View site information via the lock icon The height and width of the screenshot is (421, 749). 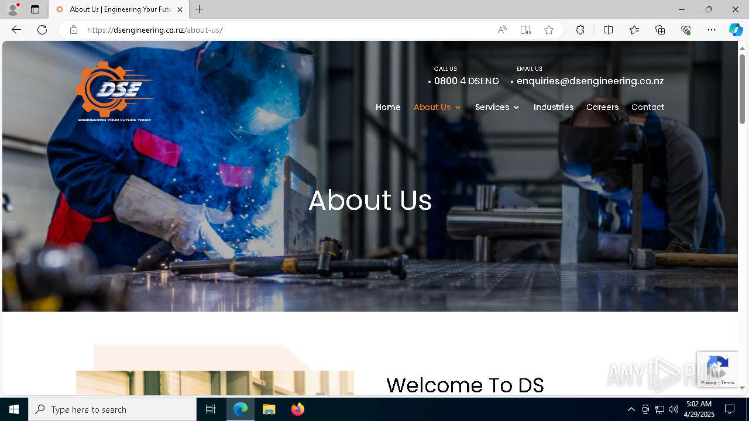[74, 30]
